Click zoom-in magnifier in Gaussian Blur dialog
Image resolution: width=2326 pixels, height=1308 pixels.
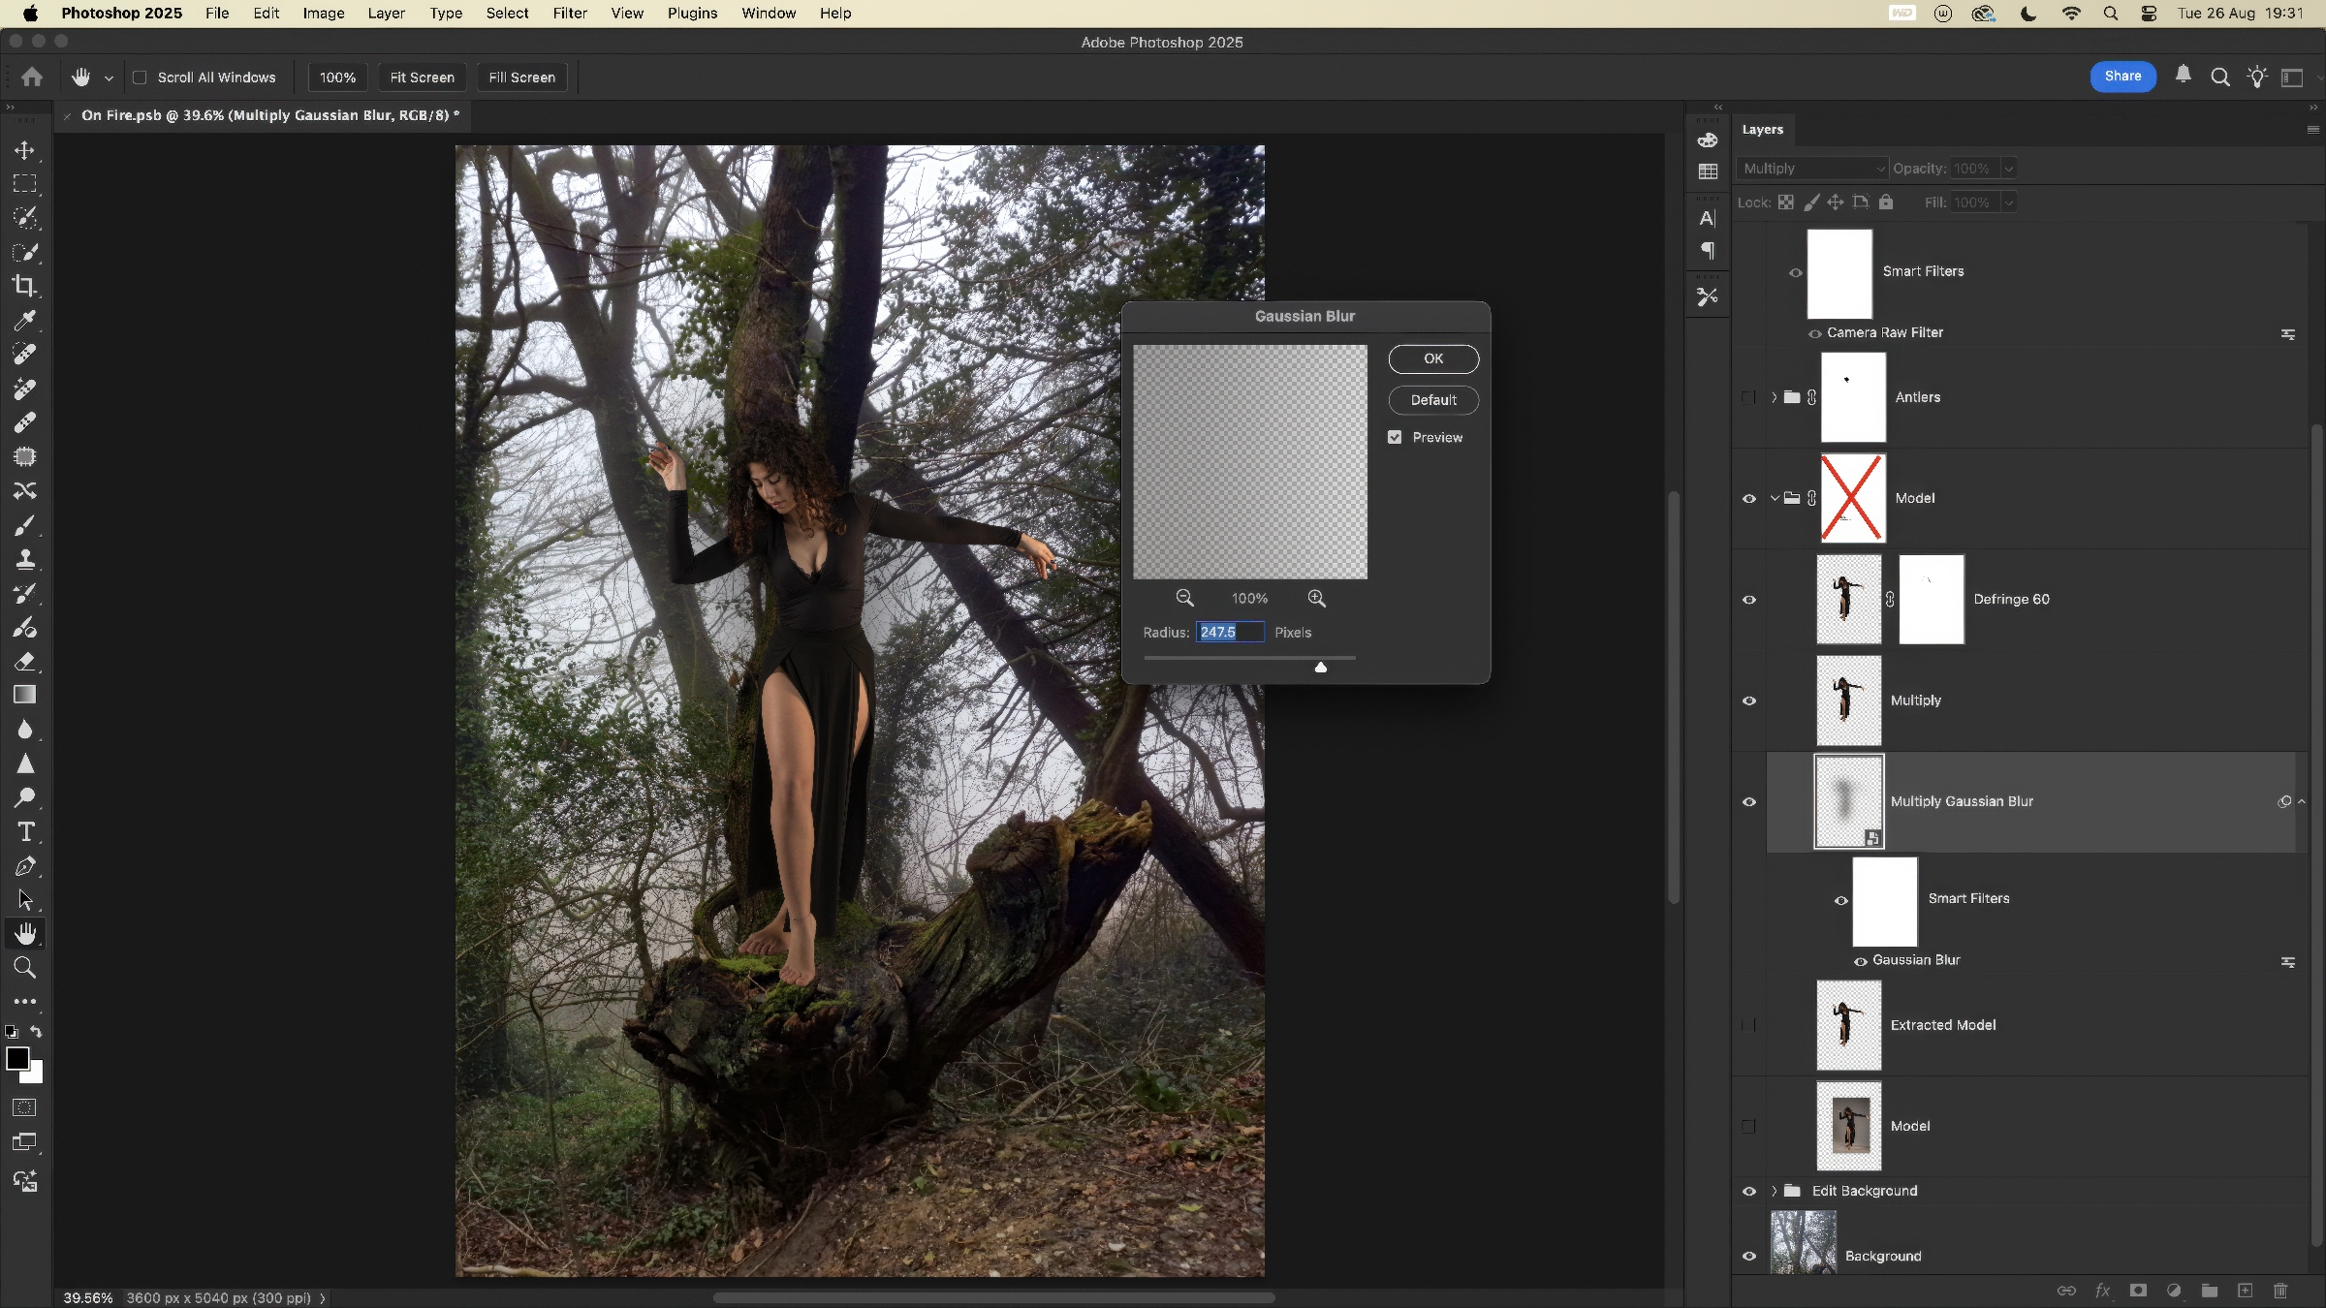[1316, 599]
